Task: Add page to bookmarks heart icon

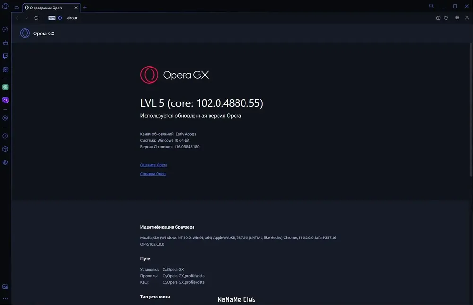Action: [x=446, y=18]
